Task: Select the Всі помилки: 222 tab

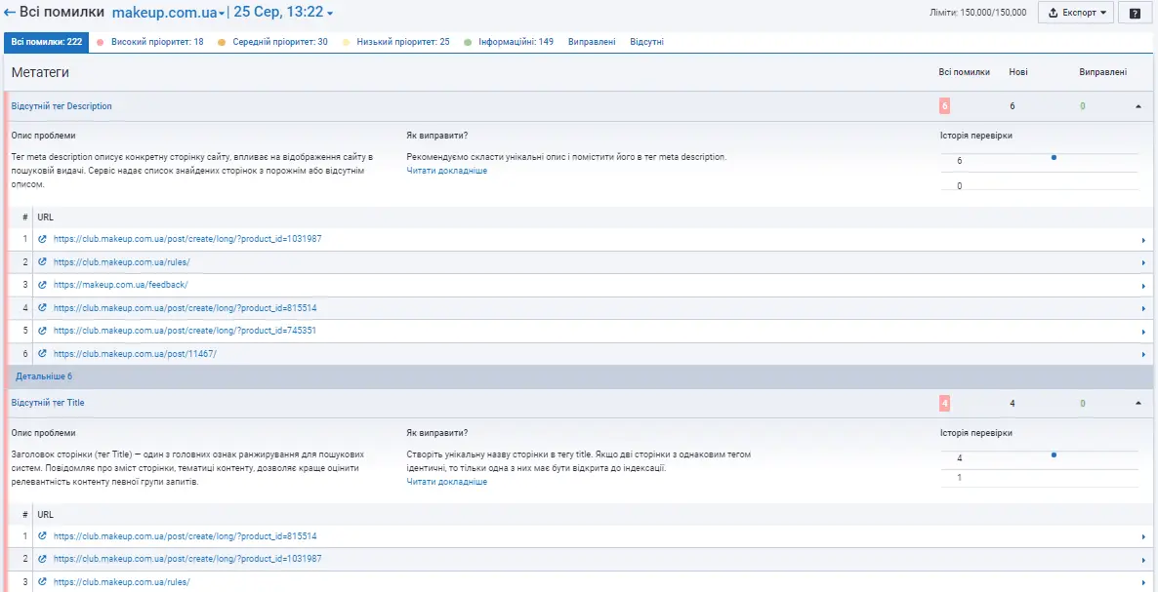Action: (47, 42)
